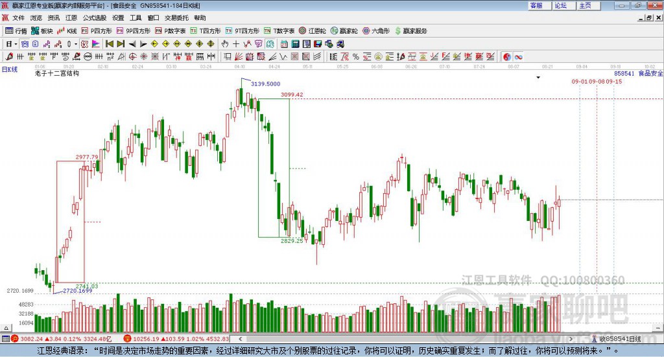The height and width of the screenshot is (357, 664).
Task: Open the 板块 sector view
Action: click(x=41, y=31)
